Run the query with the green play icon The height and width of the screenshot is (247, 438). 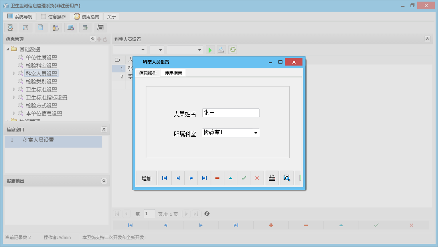click(210, 50)
